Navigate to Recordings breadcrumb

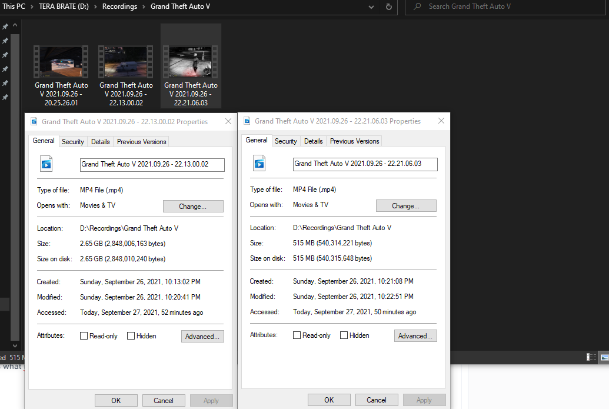(x=119, y=6)
